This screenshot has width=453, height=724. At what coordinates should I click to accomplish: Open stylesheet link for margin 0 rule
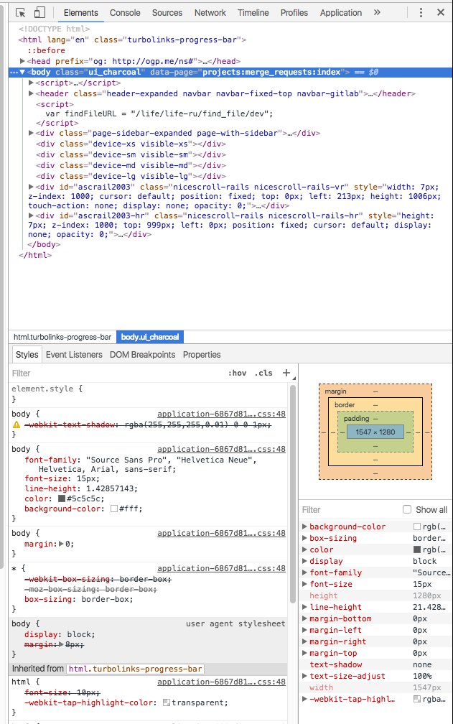point(221,533)
